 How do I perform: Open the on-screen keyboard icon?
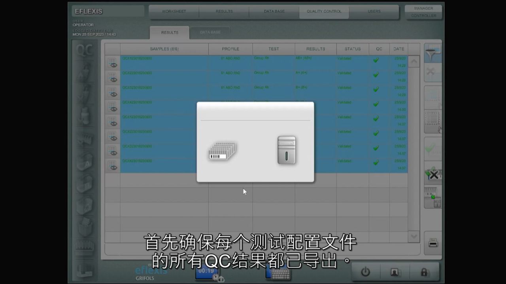tap(278, 273)
